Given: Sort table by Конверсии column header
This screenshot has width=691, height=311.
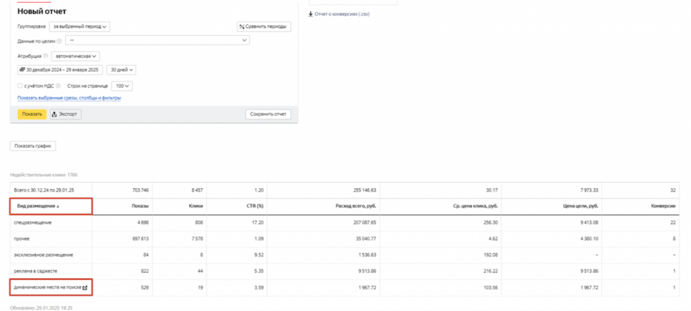Looking at the screenshot, I should (x=664, y=206).
